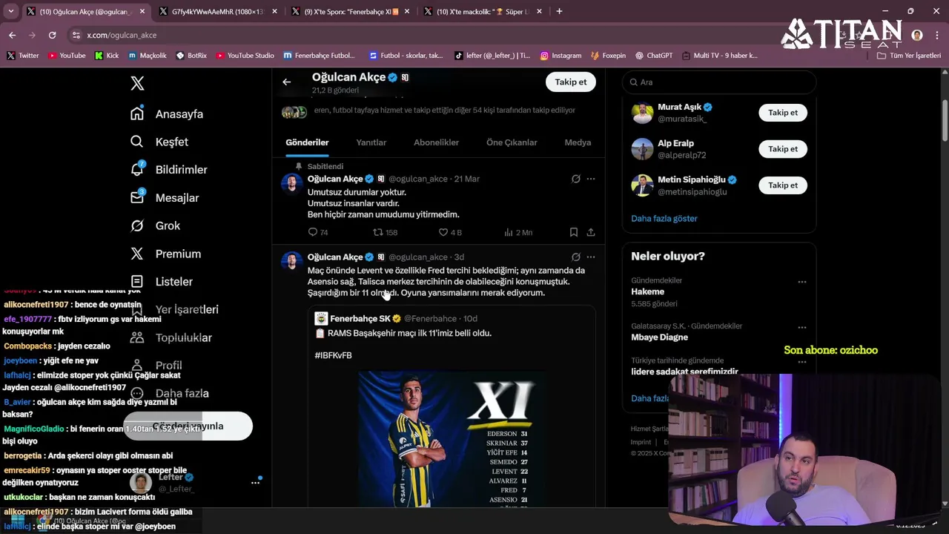Click the Mesajlar envelope icon
The width and height of the screenshot is (949, 534).
(137, 197)
